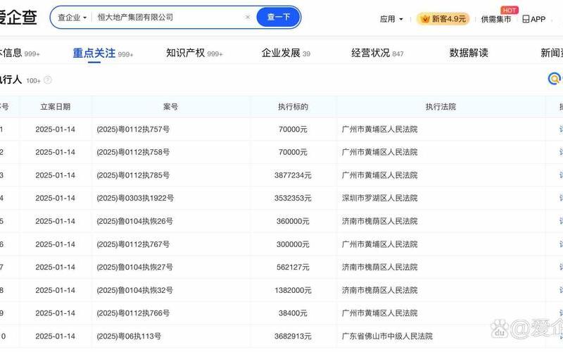The height and width of the screenshot is (352, 563).
Task: Click the 1382000元 amount cell
Action: point(293,290)
